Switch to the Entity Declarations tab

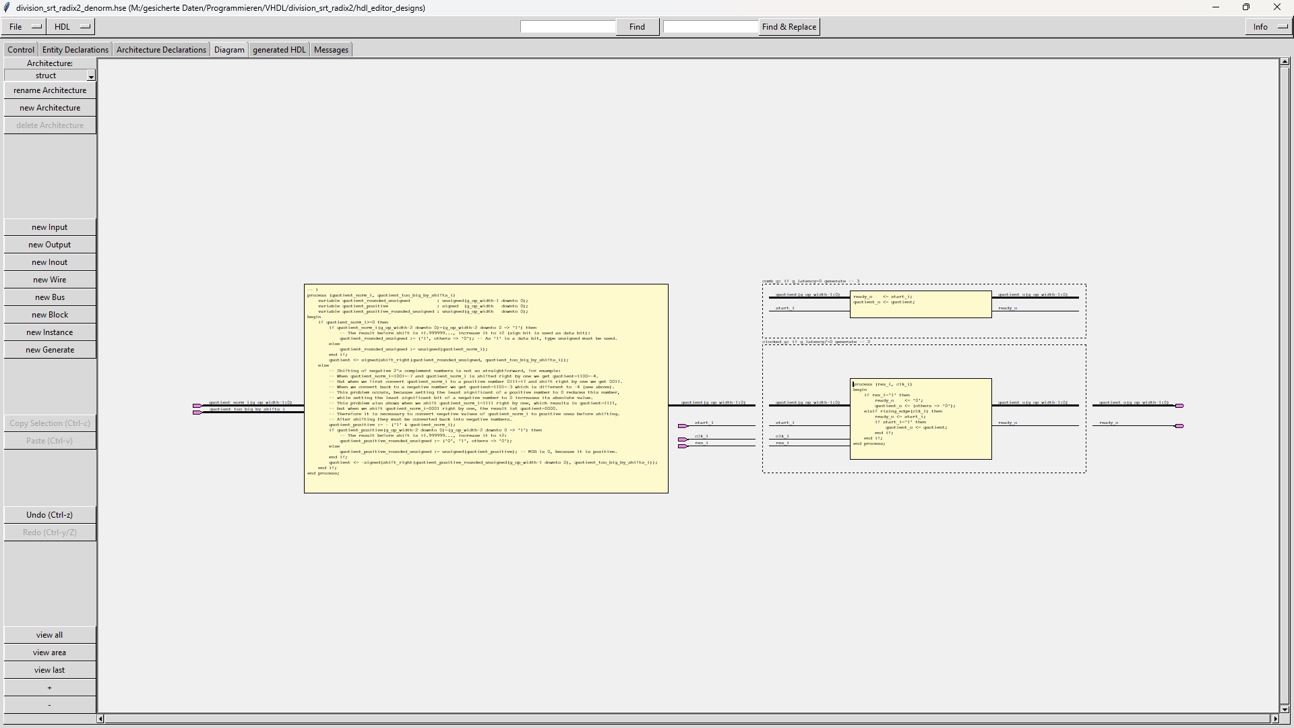[75, 50]
